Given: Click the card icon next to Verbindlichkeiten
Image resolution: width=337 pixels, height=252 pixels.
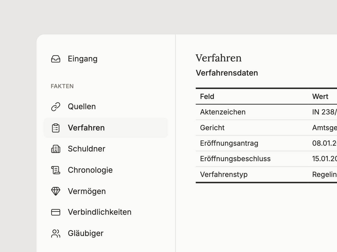Looking at the screenshot, I should click(56, 212).
